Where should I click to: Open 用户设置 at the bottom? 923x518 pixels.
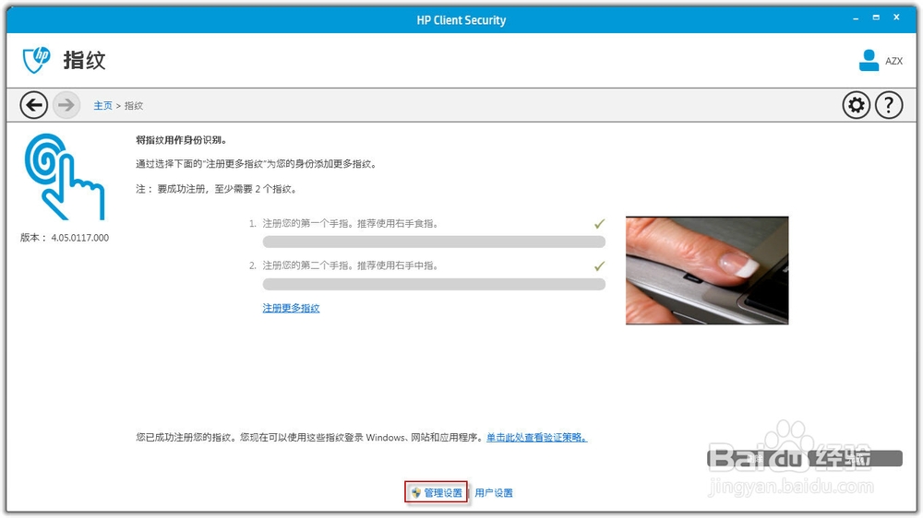pos(493,493)
